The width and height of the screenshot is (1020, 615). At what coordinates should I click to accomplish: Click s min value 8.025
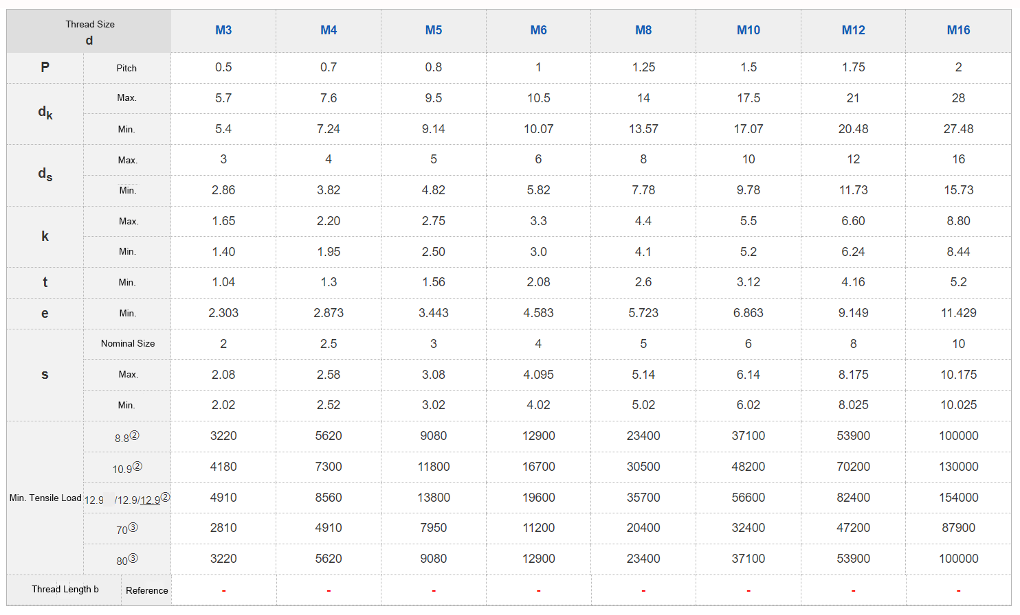[x=854, y=405]
